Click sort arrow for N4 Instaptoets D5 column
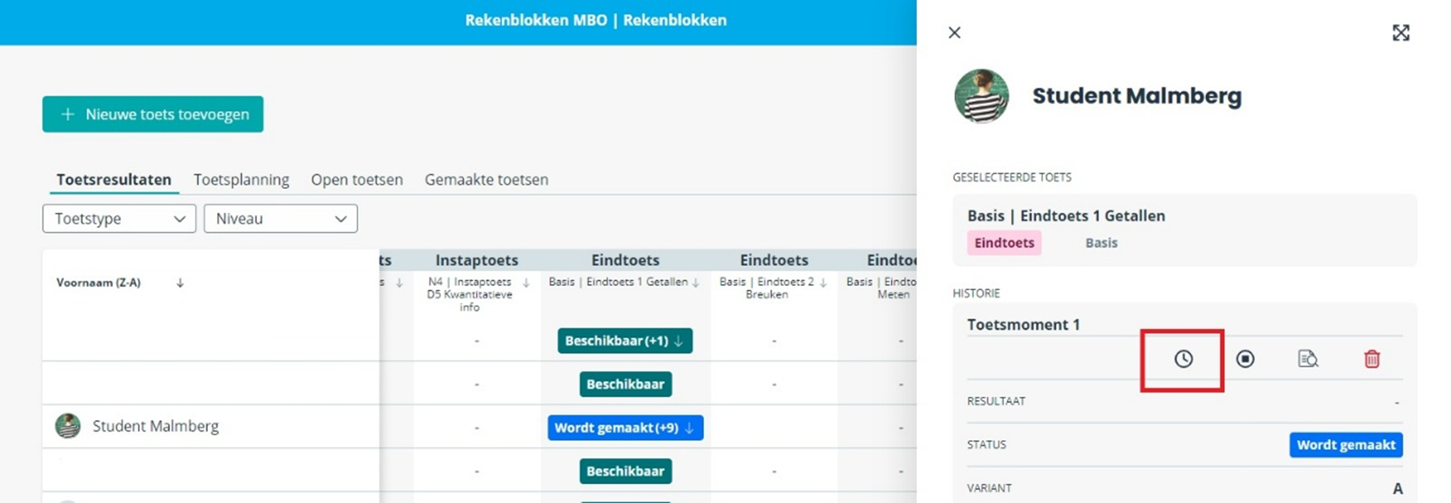The width and height of the screenshot is (1451, 503). (x=525, y=282)
